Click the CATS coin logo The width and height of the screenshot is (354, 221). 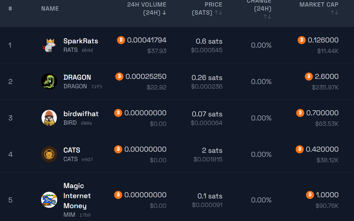click(49, 154)
